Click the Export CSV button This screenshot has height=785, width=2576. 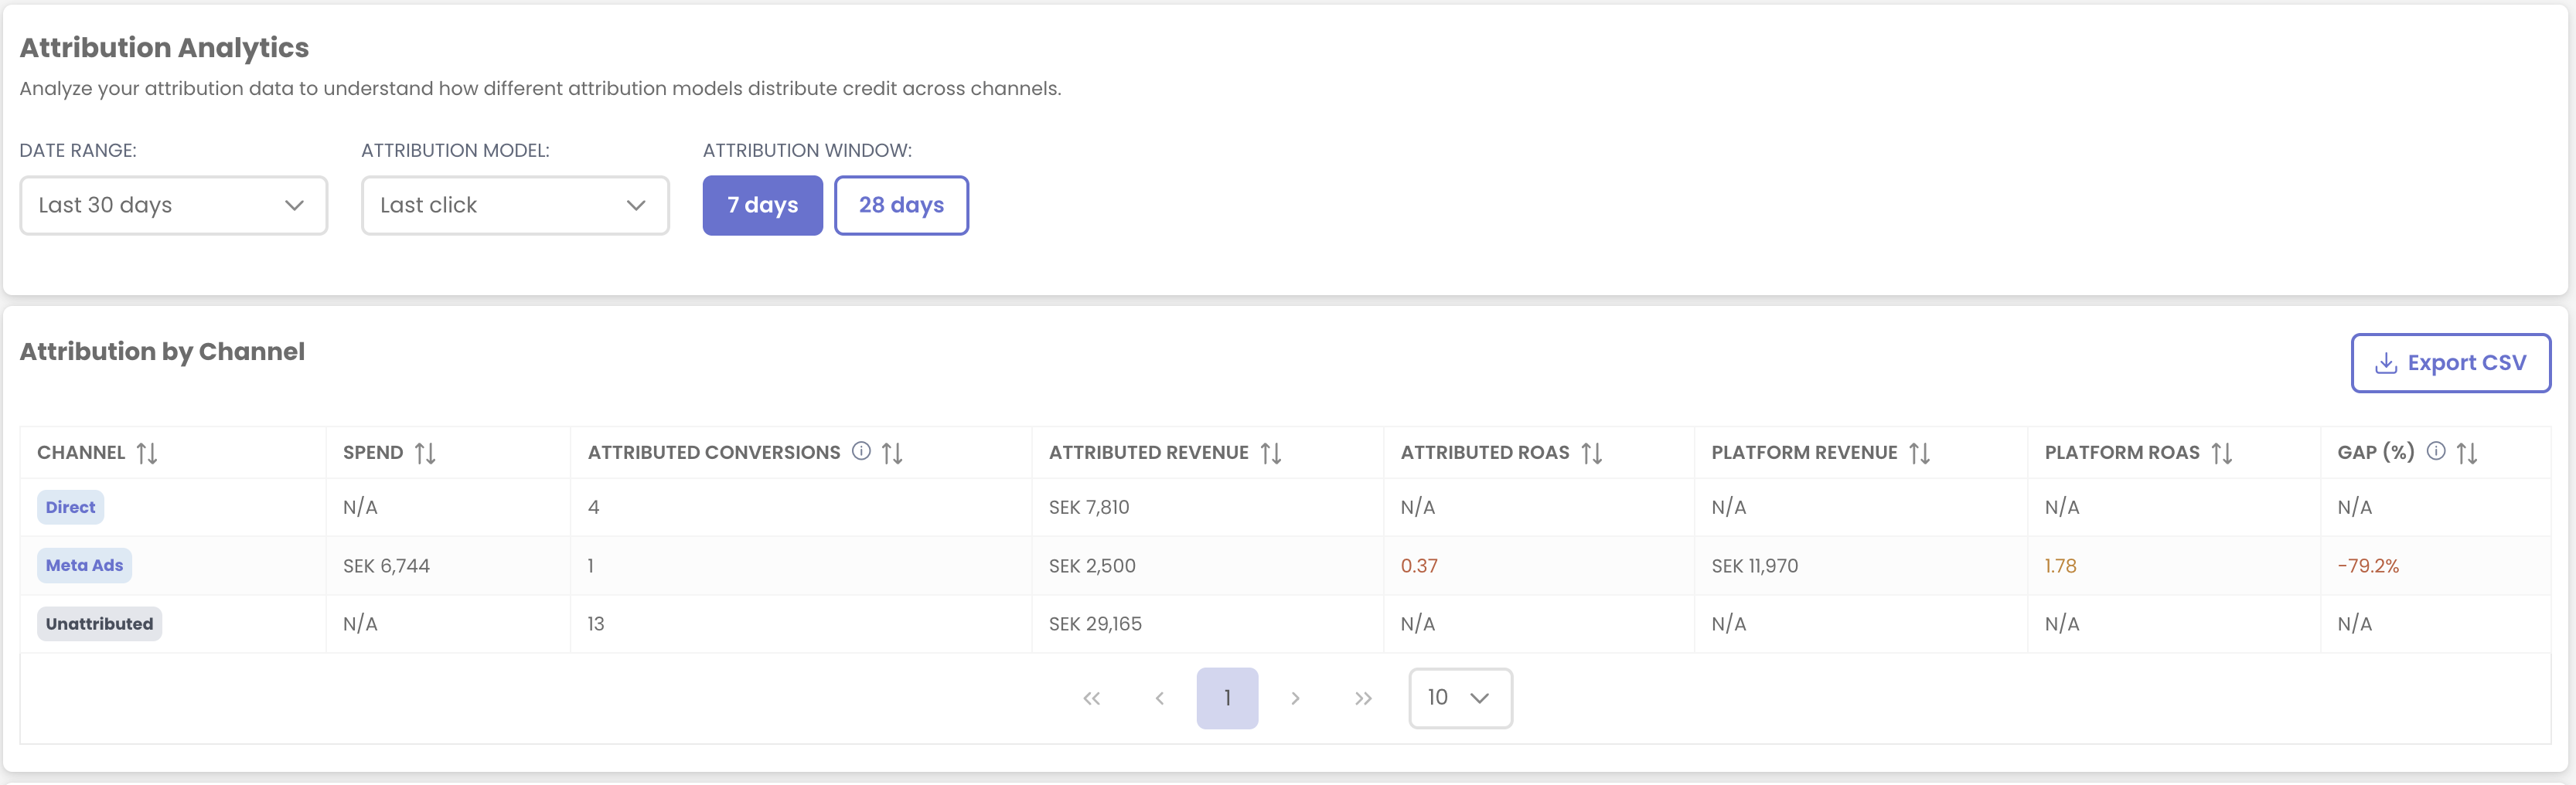point(2449,363)
